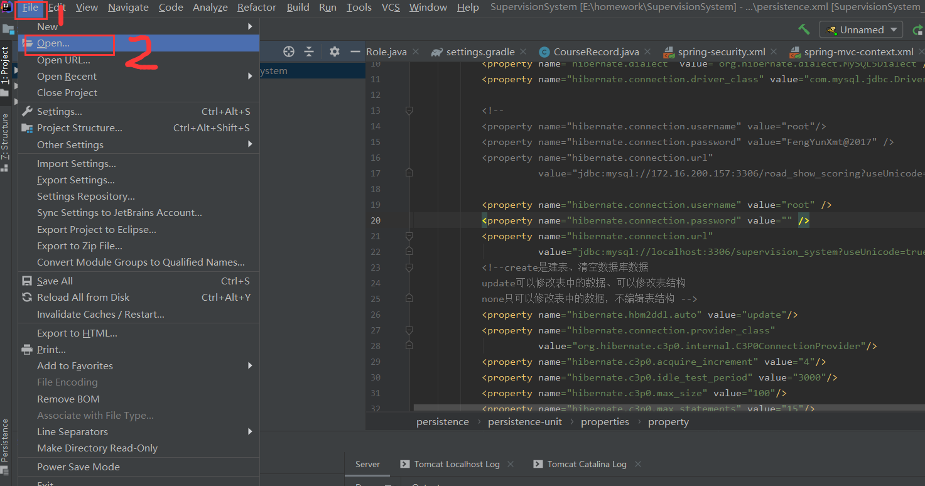This screenshot has height=486, width=925.
Task: Click hibernate.hbm2ddl.auto property line
Action: click(x=640, y=315)
